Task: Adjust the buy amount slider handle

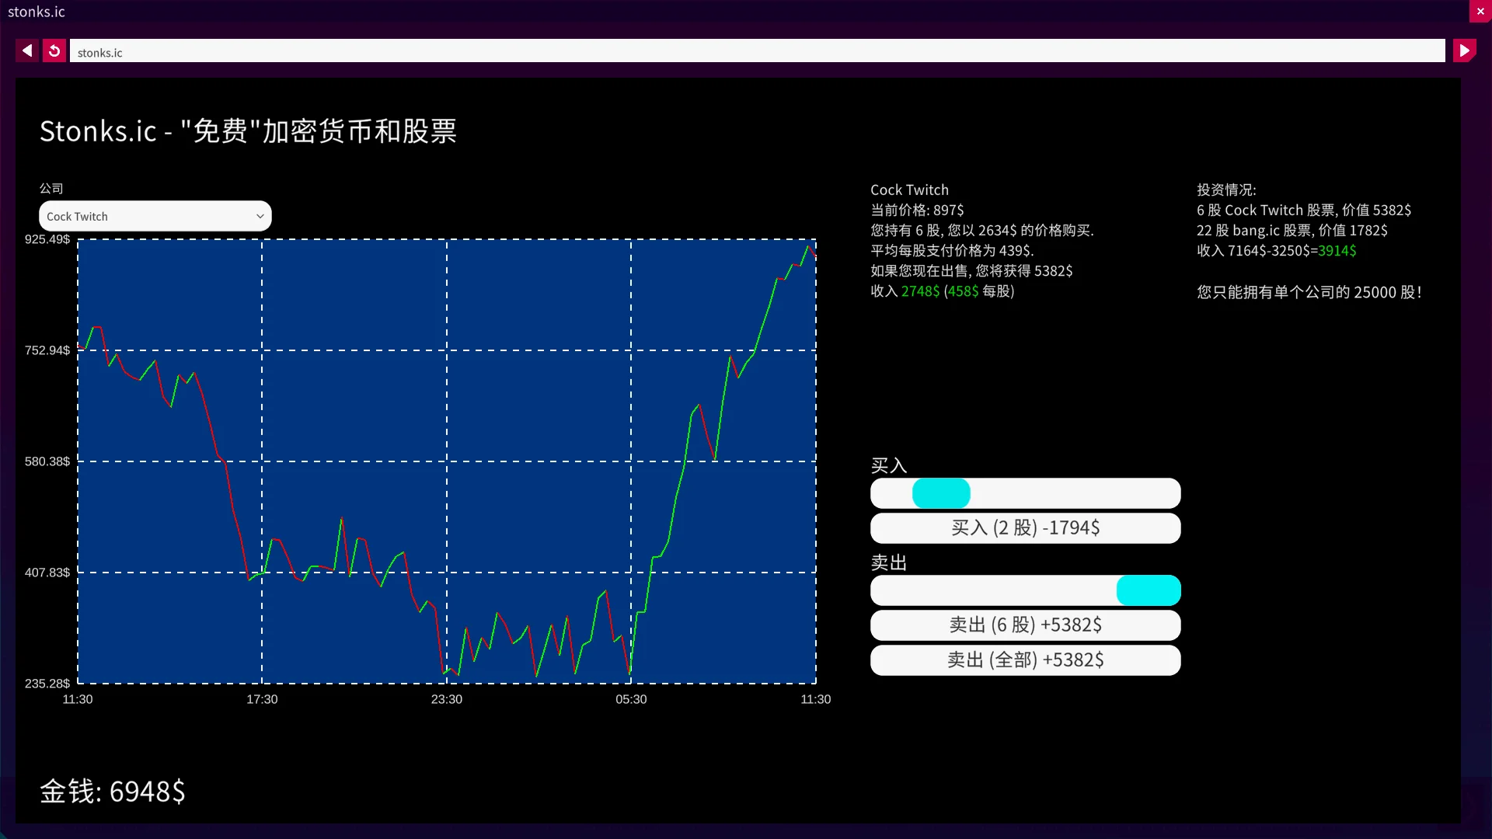Action: pos(941,493)
